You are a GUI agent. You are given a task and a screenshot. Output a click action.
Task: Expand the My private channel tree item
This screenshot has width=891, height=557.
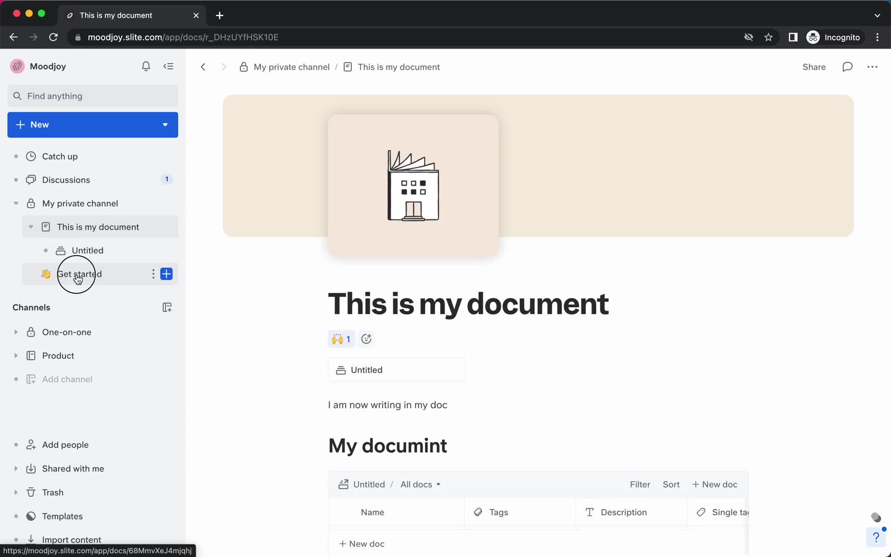[x=15, y=203]
